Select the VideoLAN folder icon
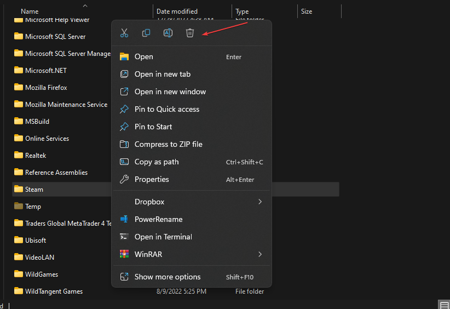The width and height of the screenshot is (450, 309). coord(19,257)
